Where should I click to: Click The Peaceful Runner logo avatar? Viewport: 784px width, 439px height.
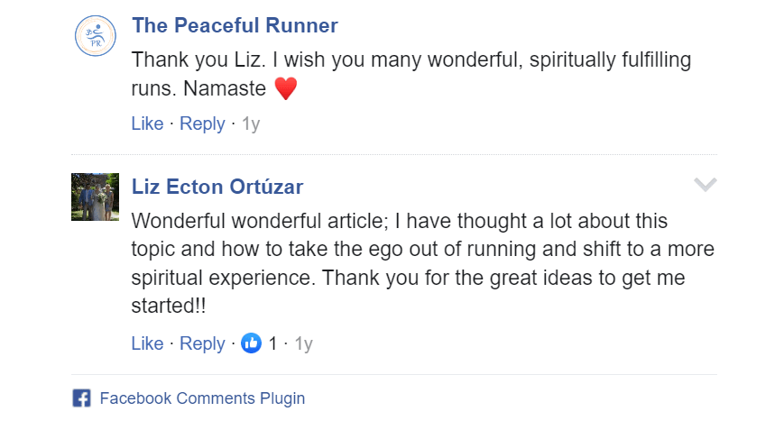pyautogui.click(x=95, y=38)
